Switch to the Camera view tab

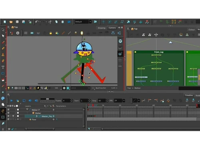click(112, 28)
